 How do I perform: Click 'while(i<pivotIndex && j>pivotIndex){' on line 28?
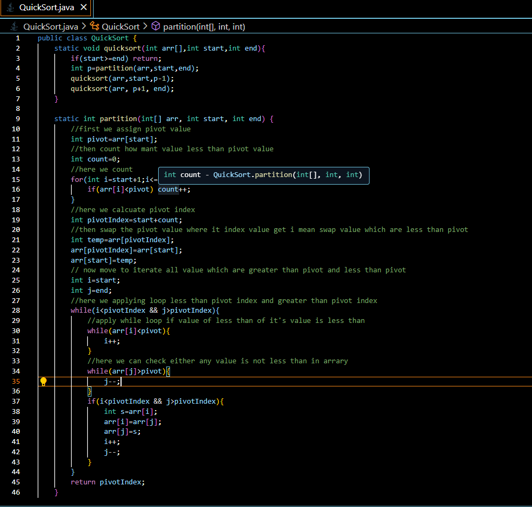145,311
